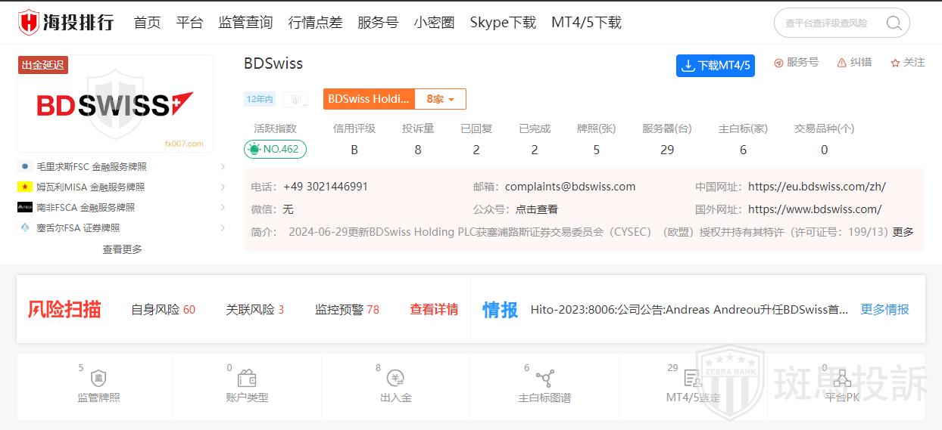942x430 pixels.
Task: Go to the 行情点差 navigation item
Action: pyautogui.click(x=315, y=23)
